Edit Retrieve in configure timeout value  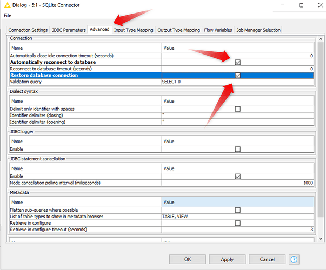click(238, 230)
